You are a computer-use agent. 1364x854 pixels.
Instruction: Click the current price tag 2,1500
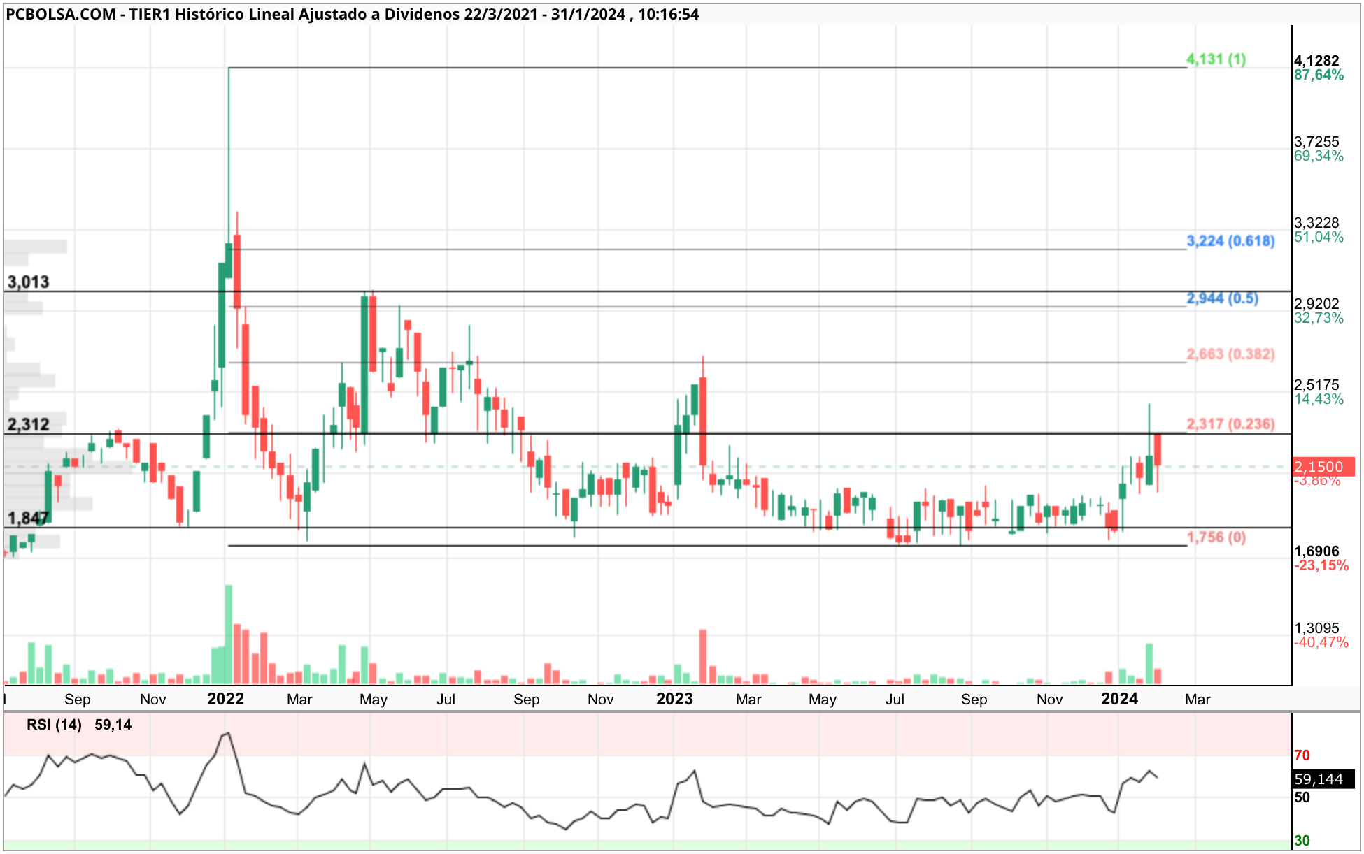(x=1323, y=467)
